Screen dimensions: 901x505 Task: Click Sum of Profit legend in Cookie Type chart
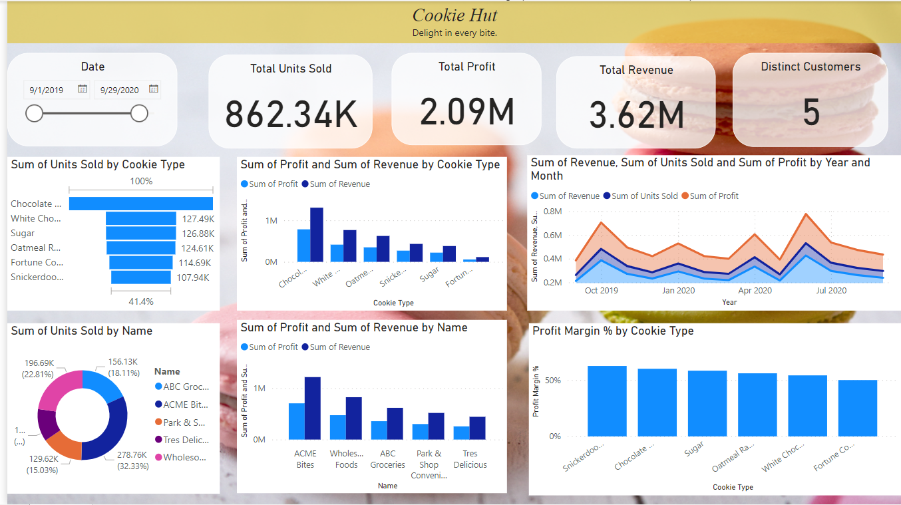pos(269,184)
